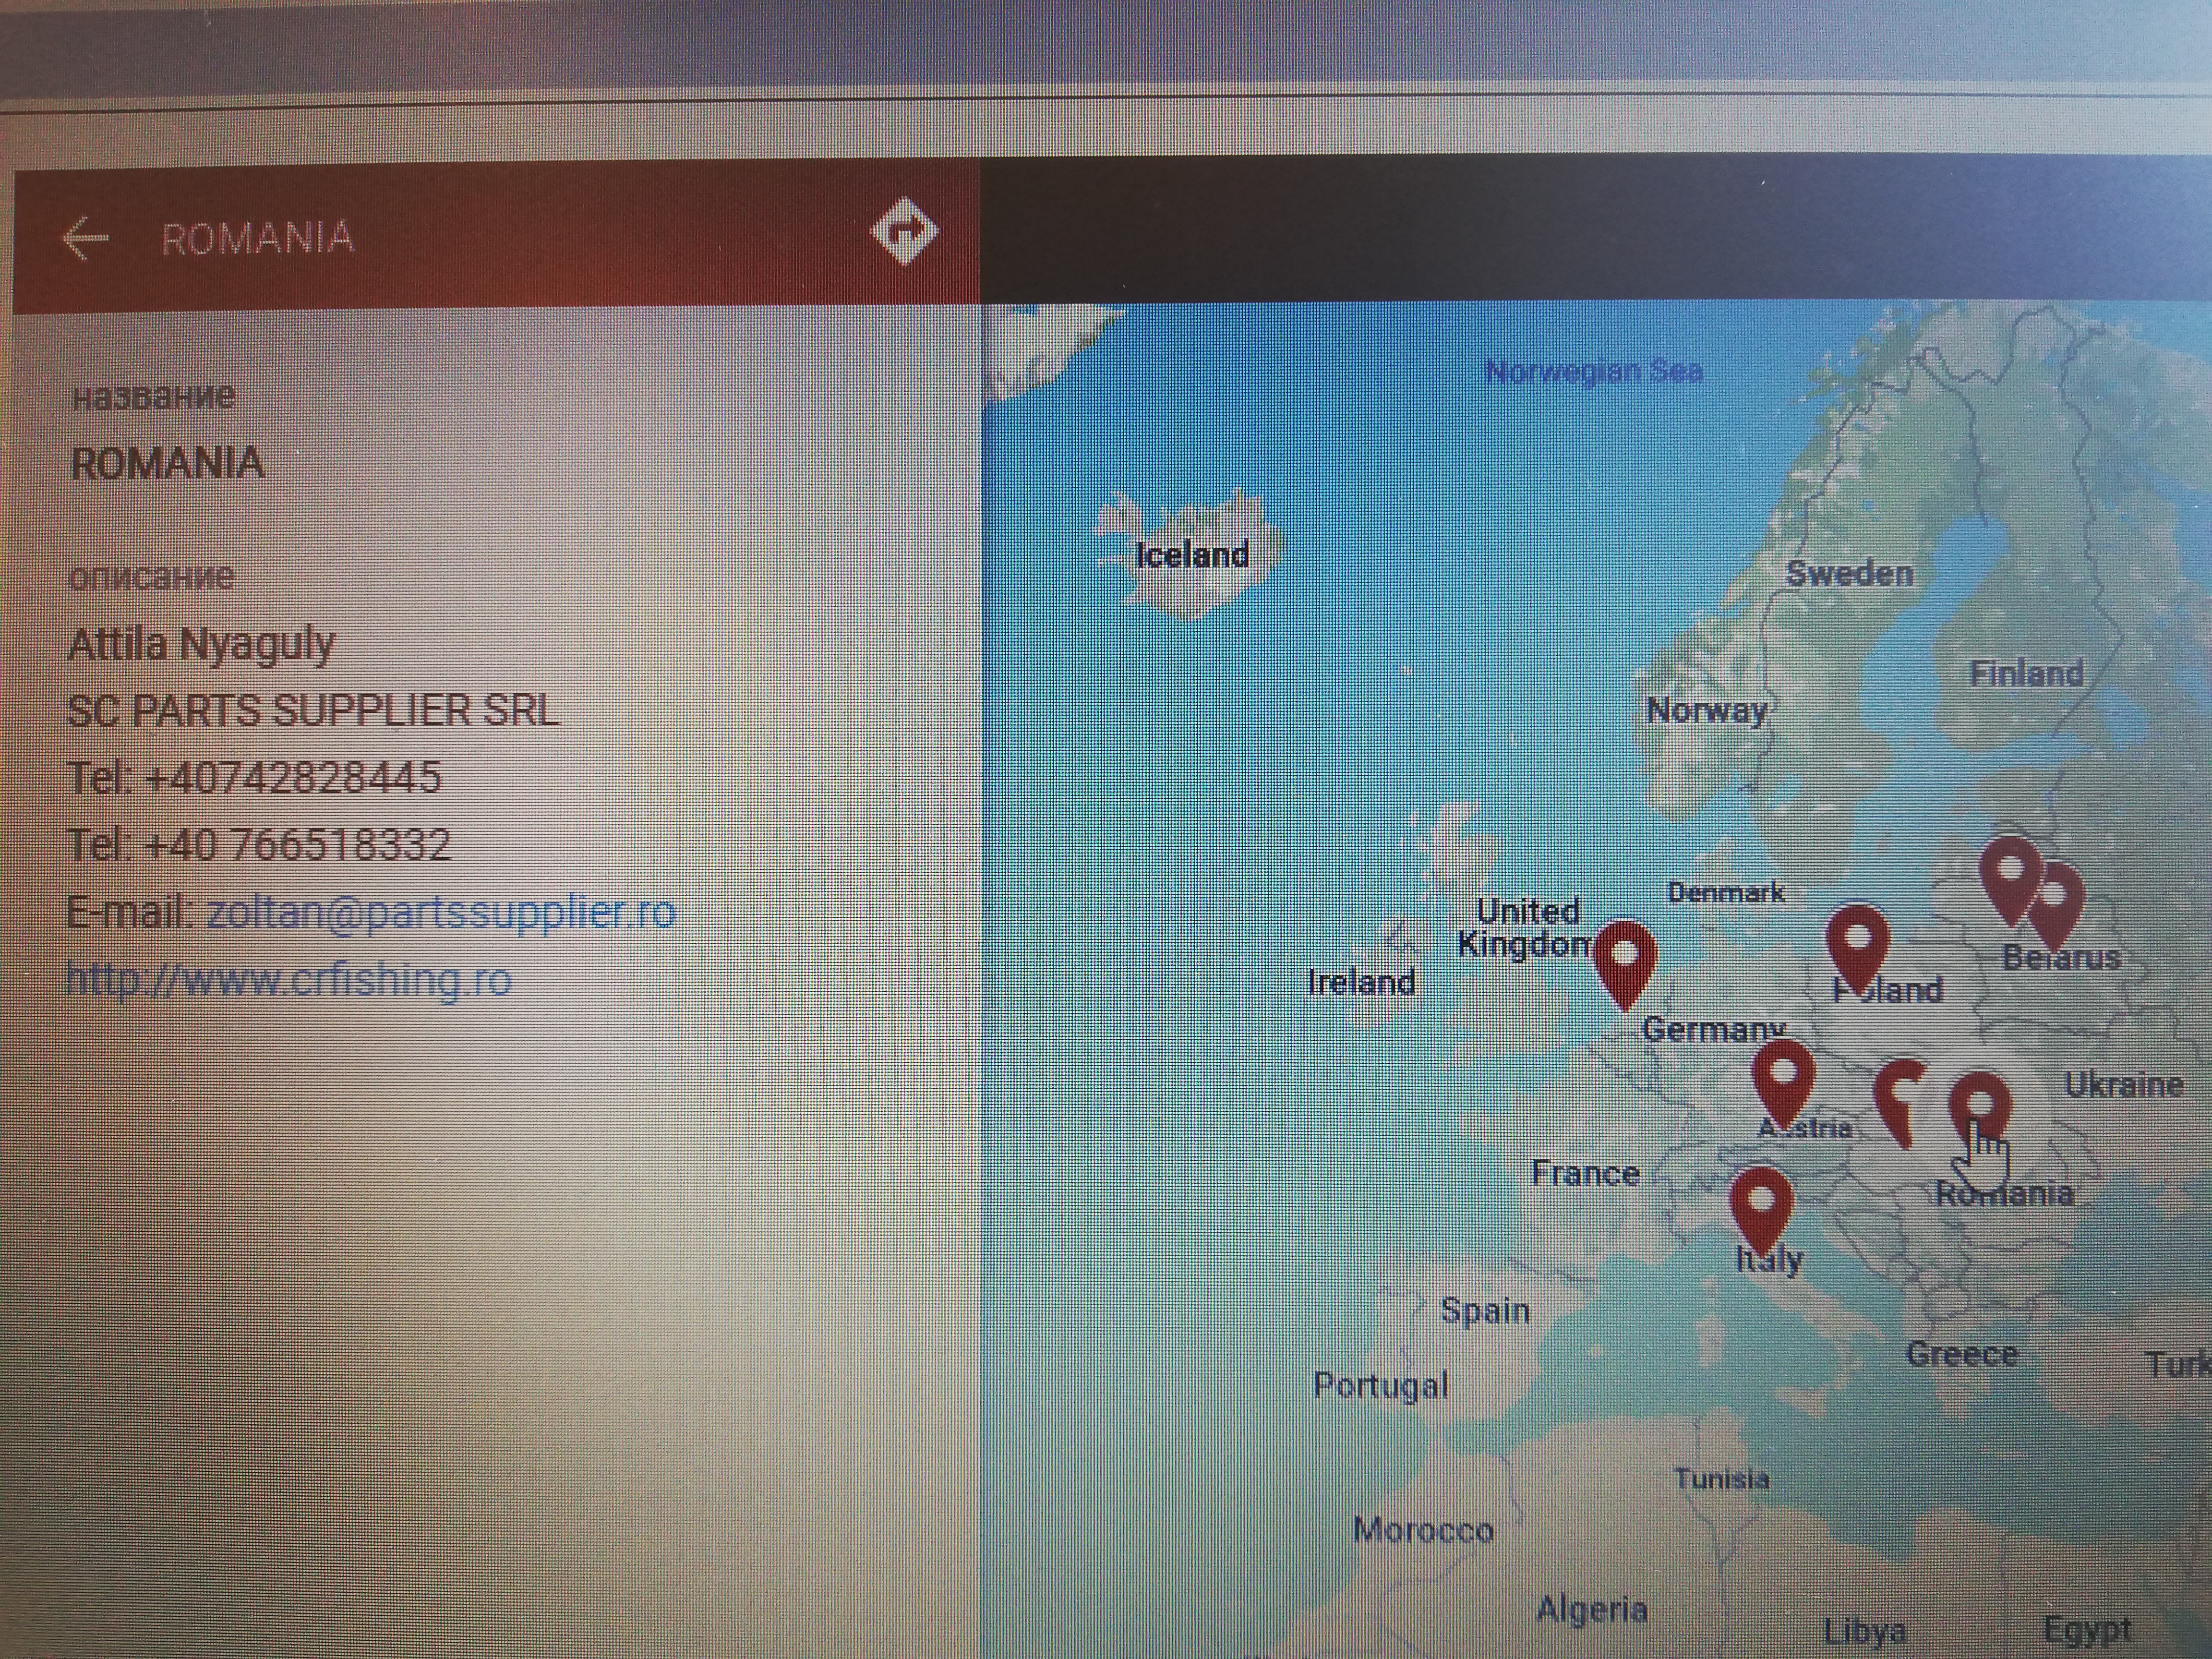This screenshot has height=1659, width=2212.
Task: Open the zoltan@partssupplier.ro email link
Action: click(441, 912)
